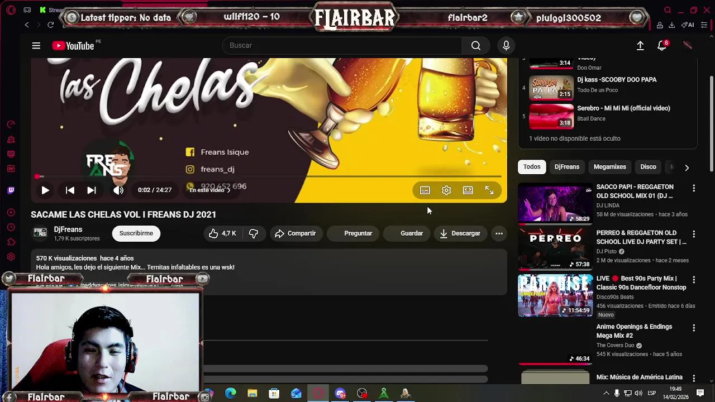This screenshot has width=715, height=402.
Task: Open Microsoft Edge from taskbar
Action: 230,394
